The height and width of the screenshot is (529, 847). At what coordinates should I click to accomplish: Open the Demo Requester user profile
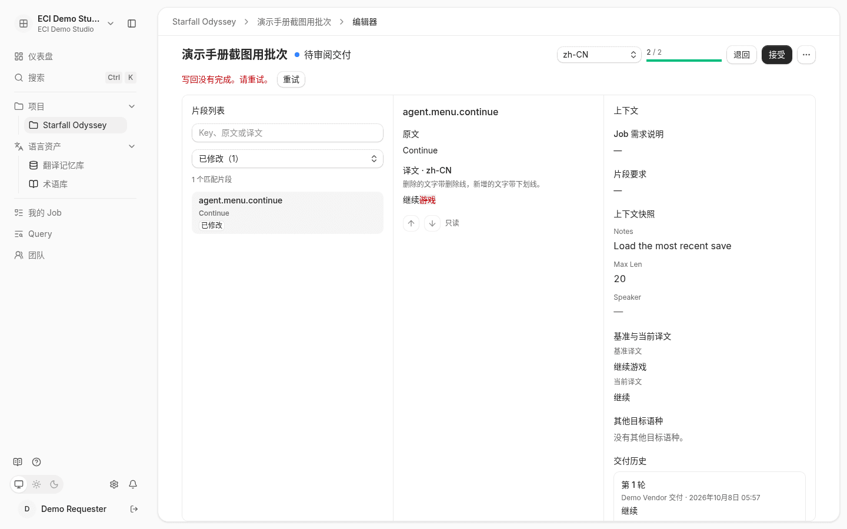[64, 509]
